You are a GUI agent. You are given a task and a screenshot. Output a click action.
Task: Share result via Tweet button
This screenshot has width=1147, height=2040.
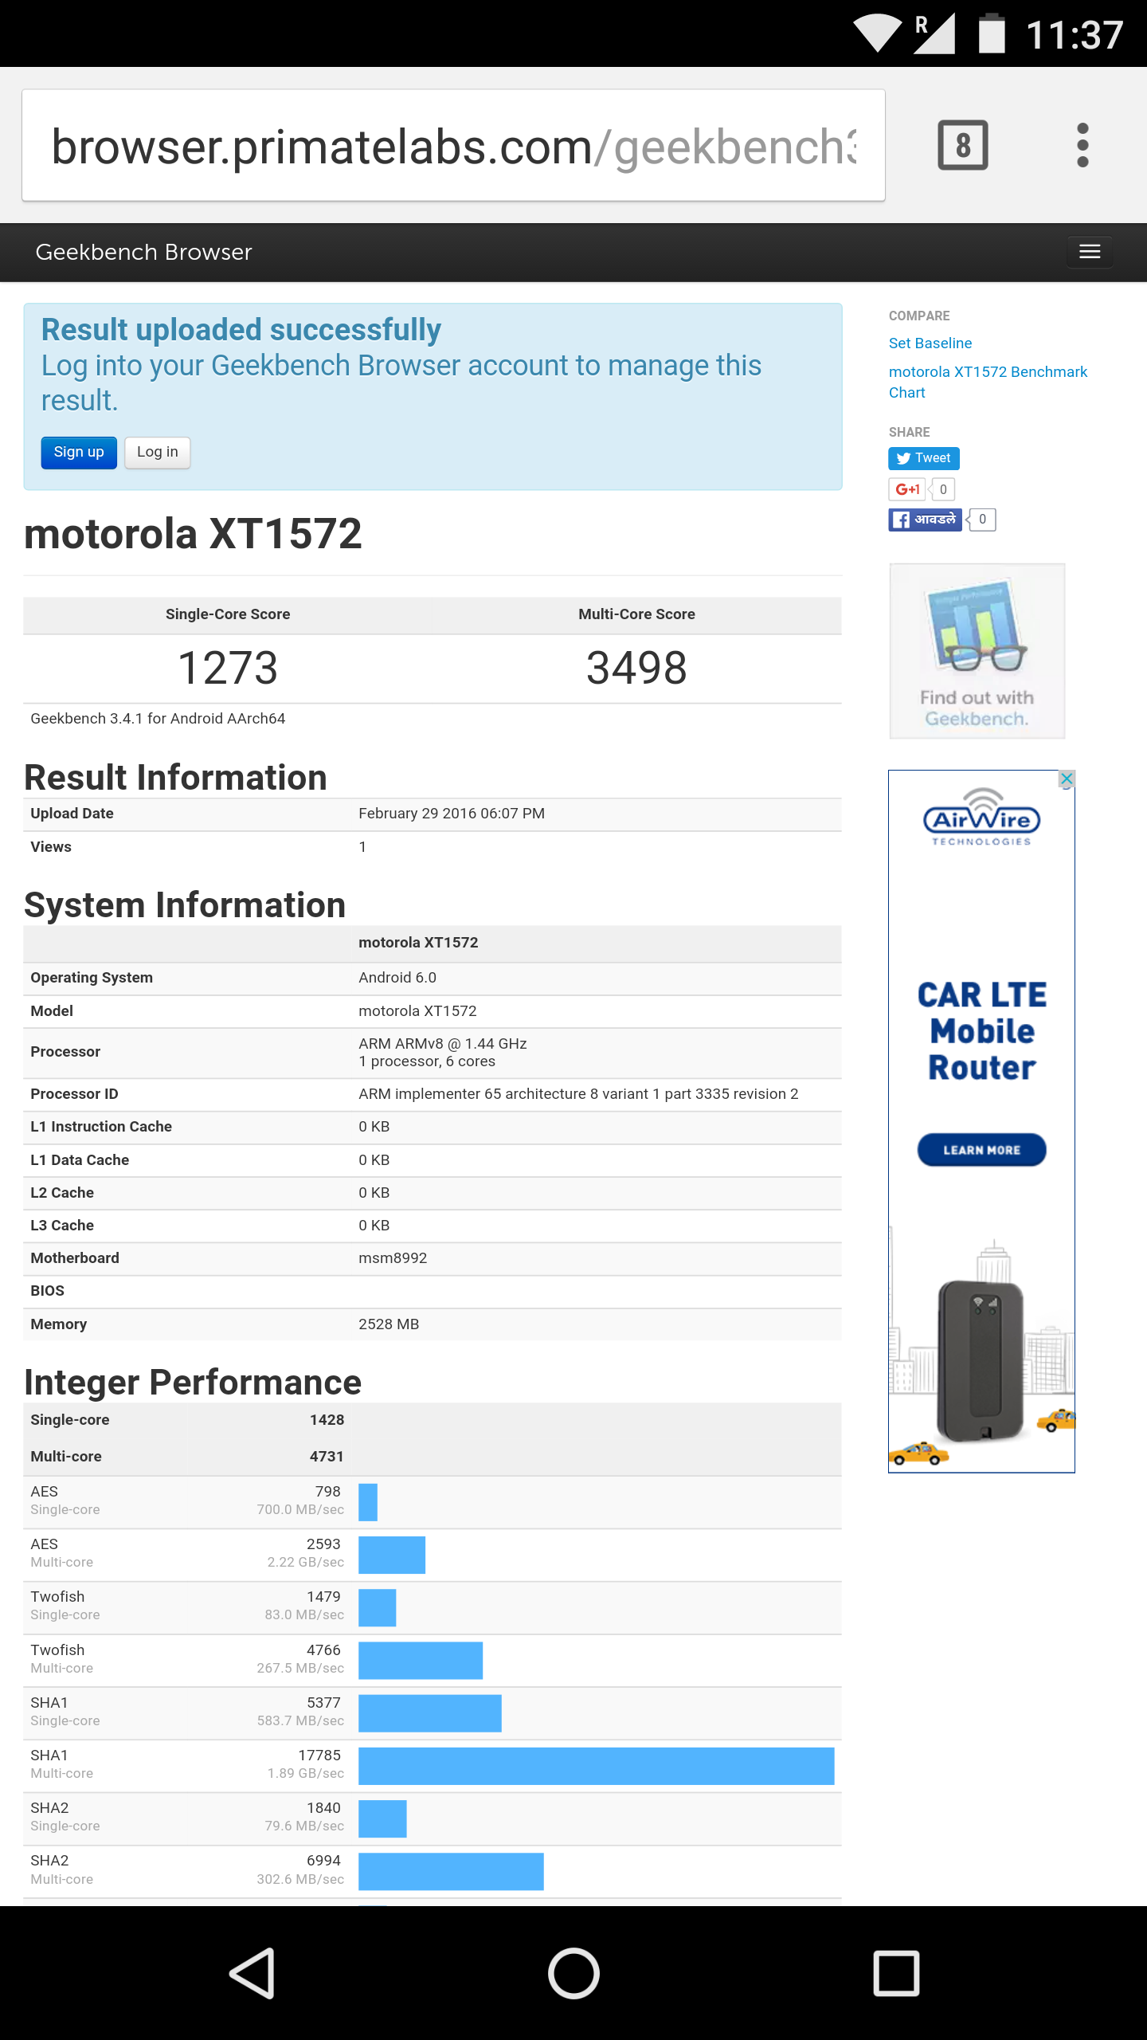pyautogui.click(x=924, y=458)
